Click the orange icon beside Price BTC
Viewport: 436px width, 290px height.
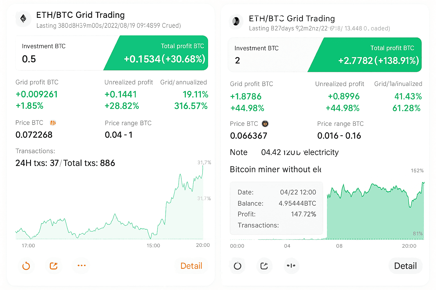[53, 123]
